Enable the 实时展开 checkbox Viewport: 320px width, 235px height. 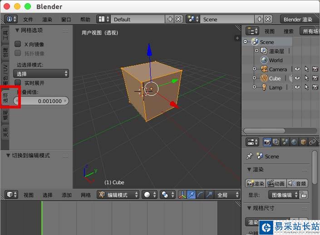[x=18, y=83]
